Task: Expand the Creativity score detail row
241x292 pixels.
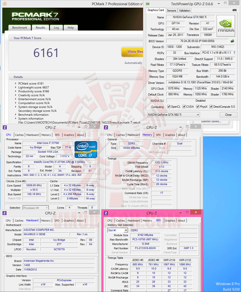Action: coord(16,95)
